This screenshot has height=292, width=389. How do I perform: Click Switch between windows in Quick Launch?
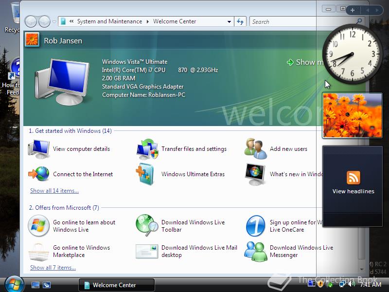46,285
